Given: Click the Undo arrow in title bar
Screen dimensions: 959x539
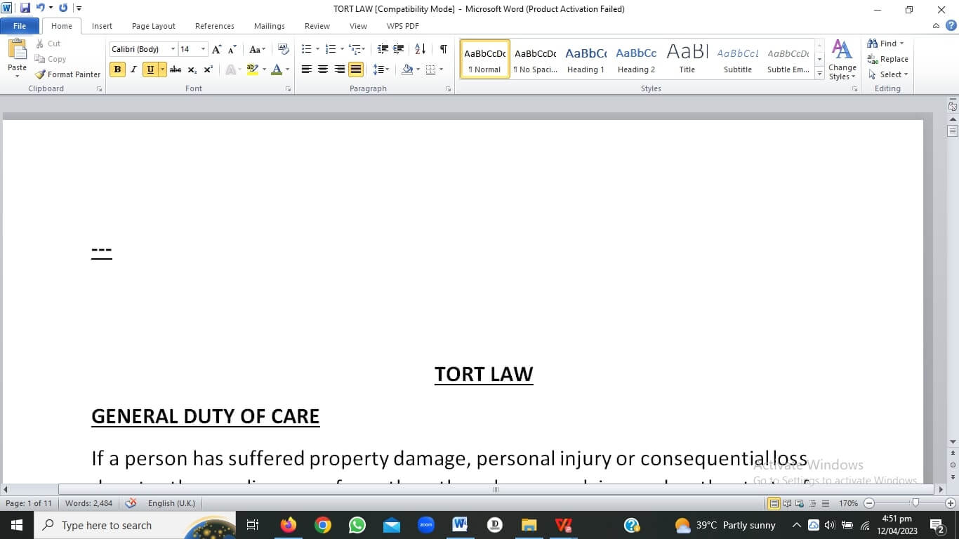Looking at the screenshot, I should tap(41, 8).
